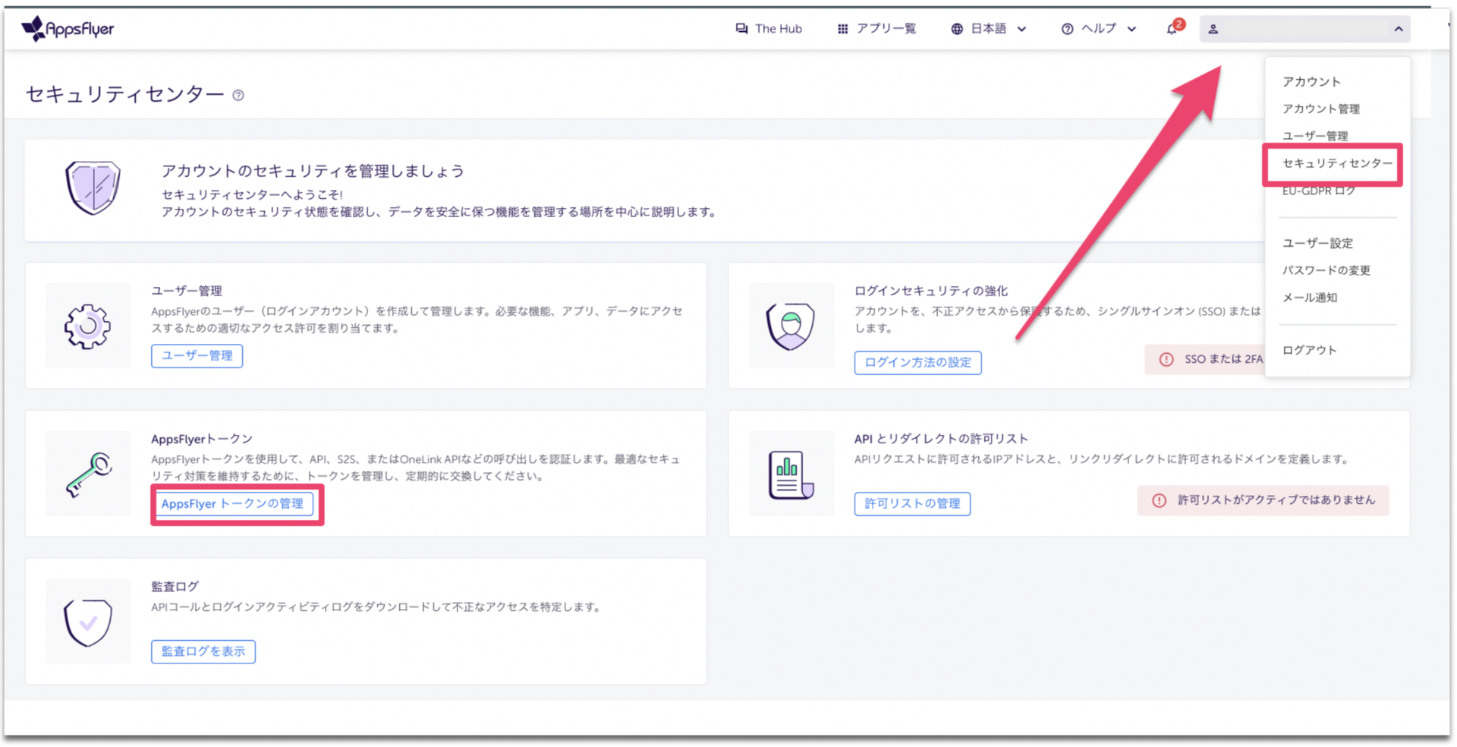The width and height of the screenshot is (1457, 747).
Task: Click the 監査ログ card heading
Action: pos(175,587)
